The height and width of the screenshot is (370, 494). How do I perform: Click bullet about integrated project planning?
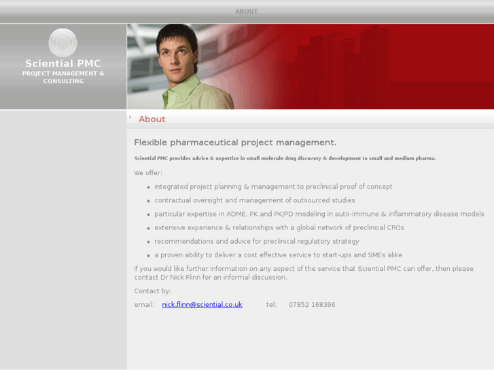pos(273,187)
